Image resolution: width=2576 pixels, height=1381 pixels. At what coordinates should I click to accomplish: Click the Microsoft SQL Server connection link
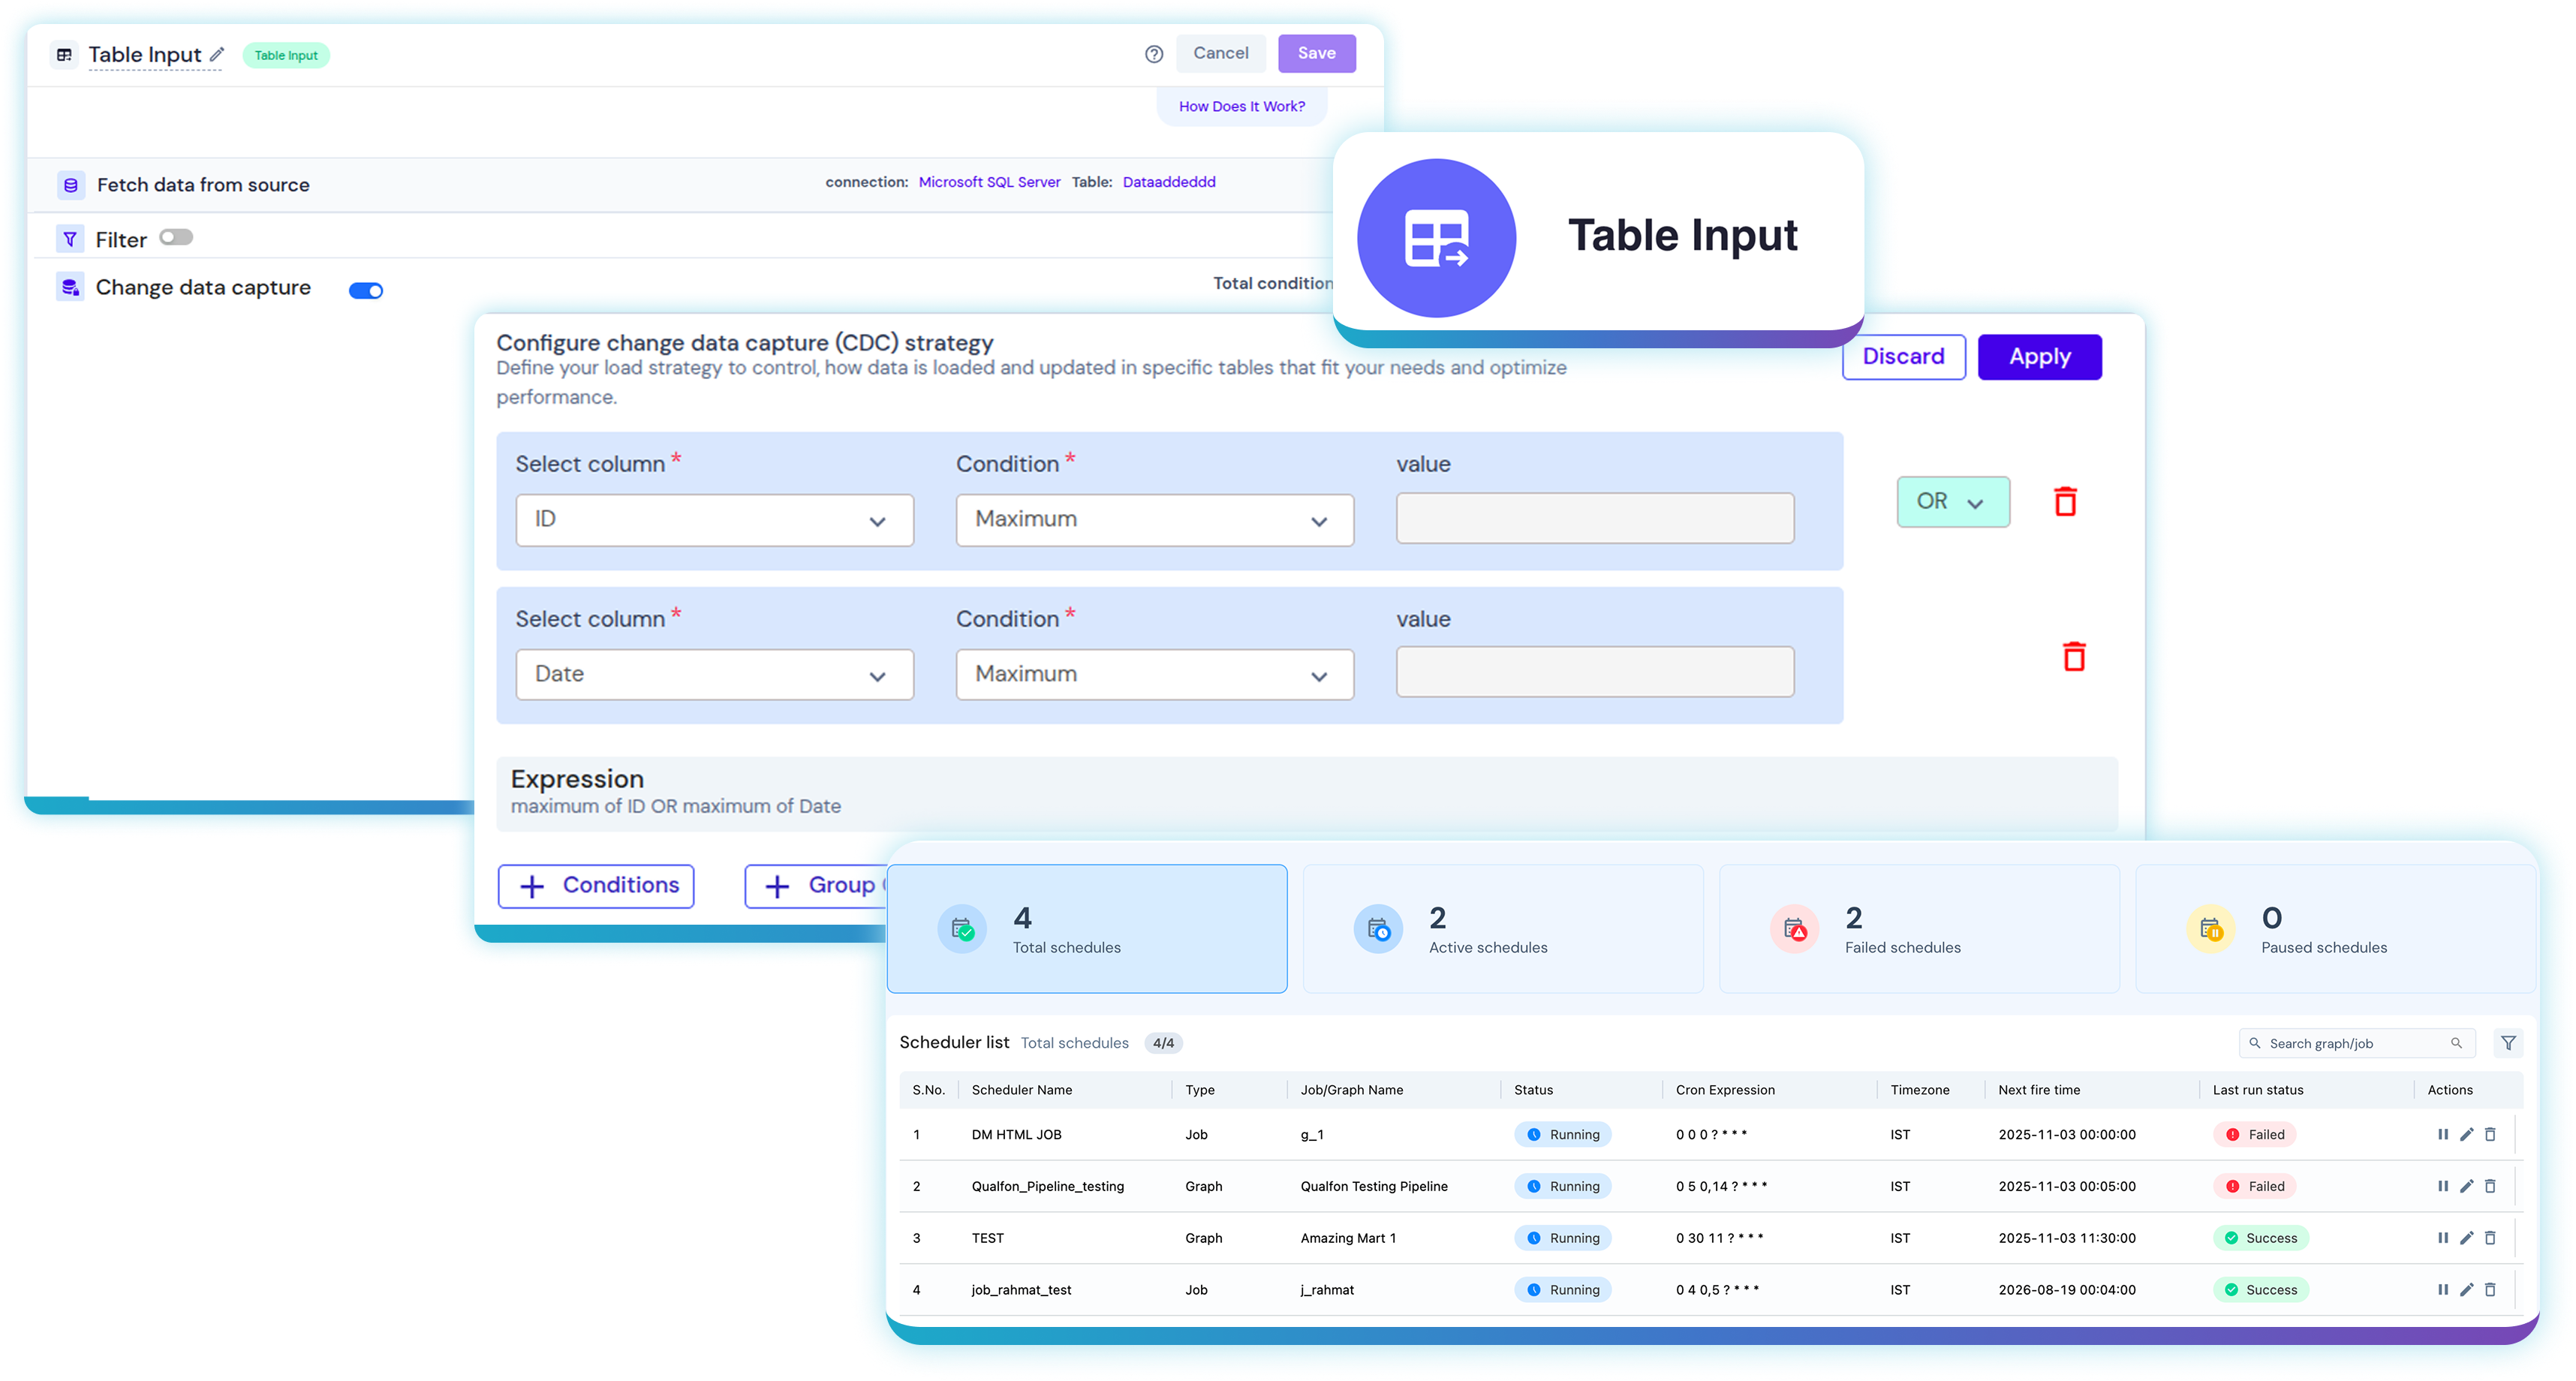tap(989, 182)
